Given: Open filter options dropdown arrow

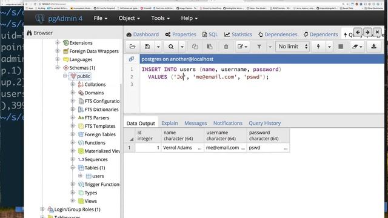Looking at the screenshot, I should coord(270,47).
